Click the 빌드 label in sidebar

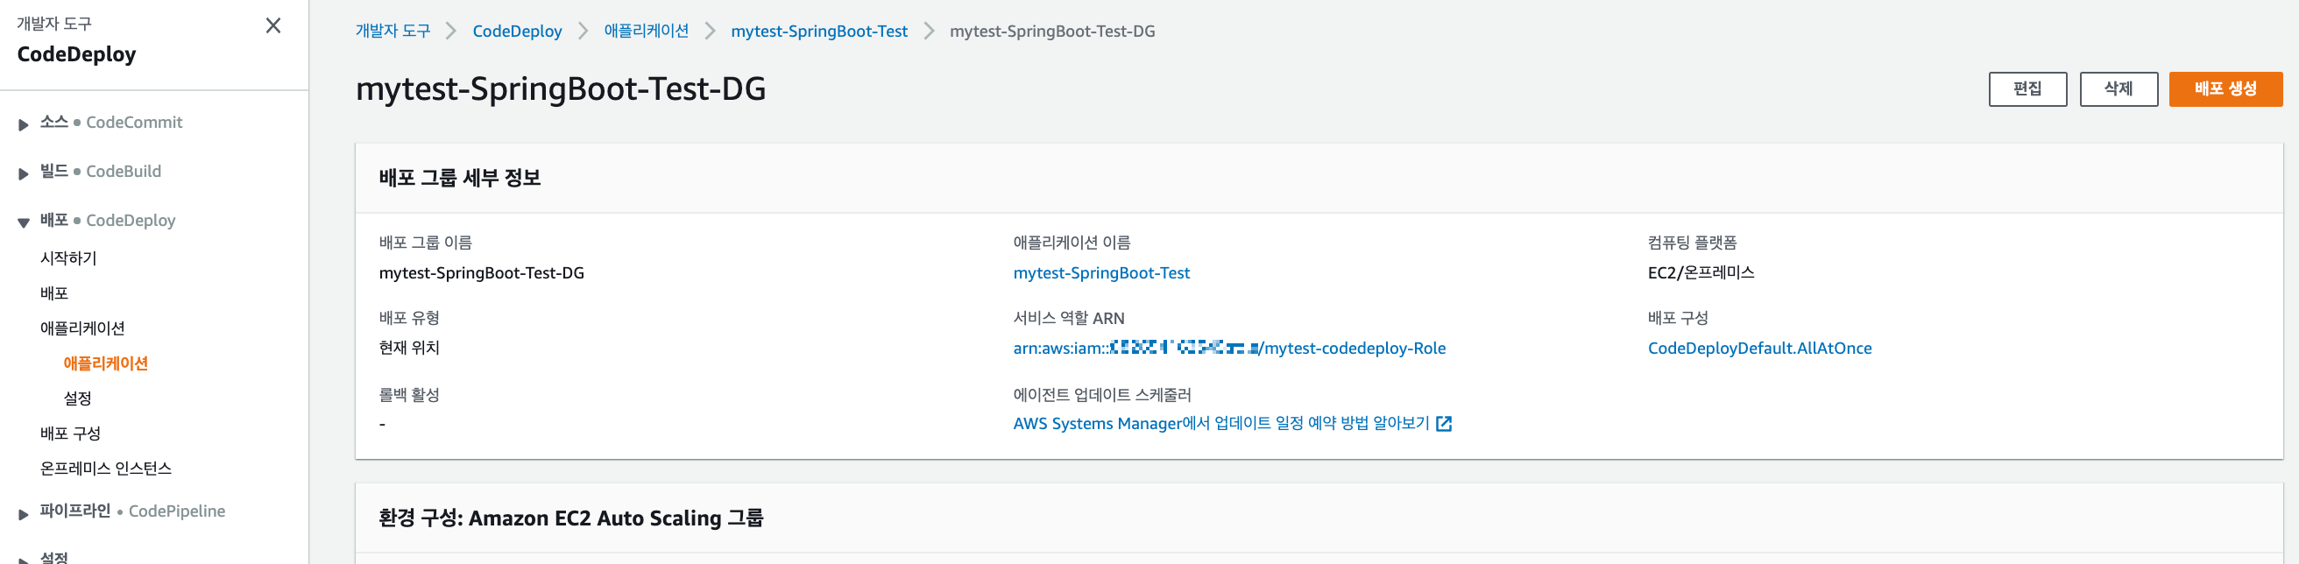click(53, 171)
